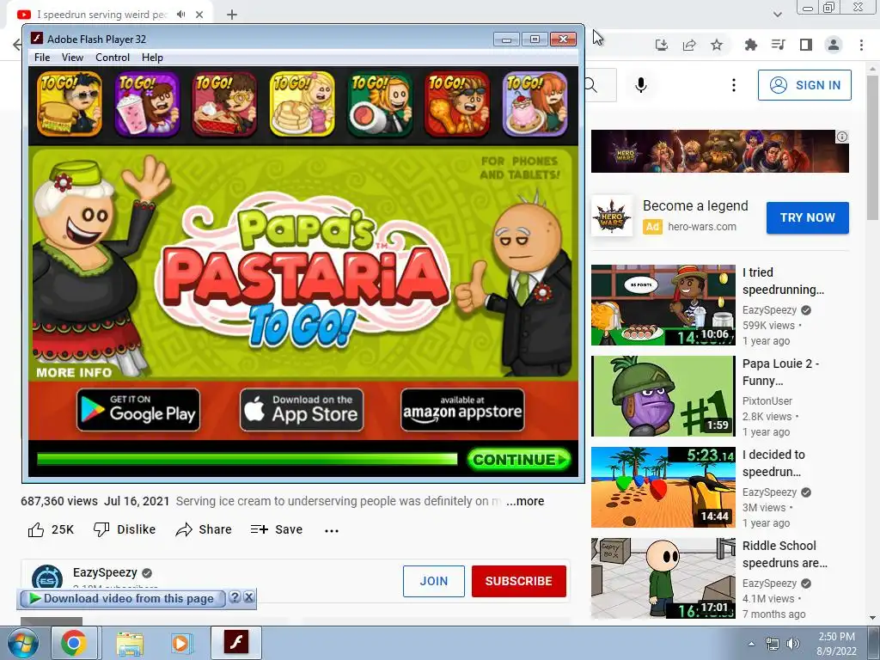Screen dimensions: 880x660
Task: Open the Pancakeria To Go icon
Action: click(302, 104)
